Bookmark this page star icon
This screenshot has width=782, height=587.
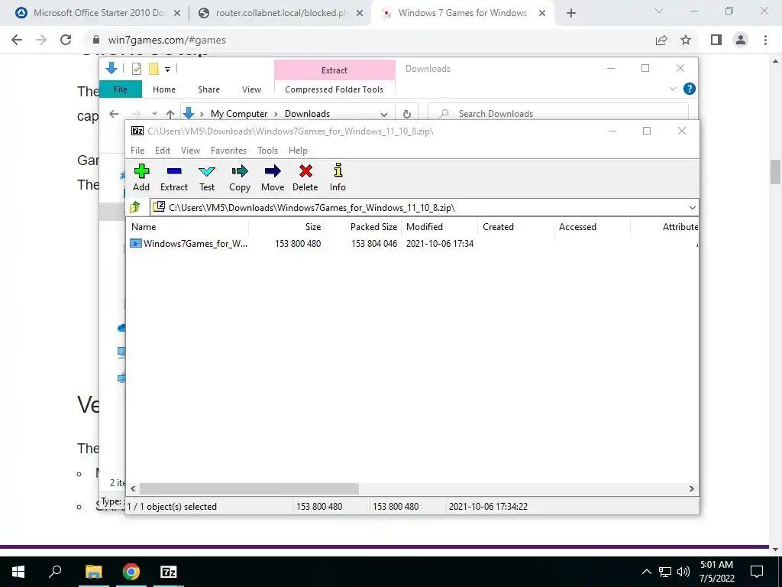click(686, 40)
